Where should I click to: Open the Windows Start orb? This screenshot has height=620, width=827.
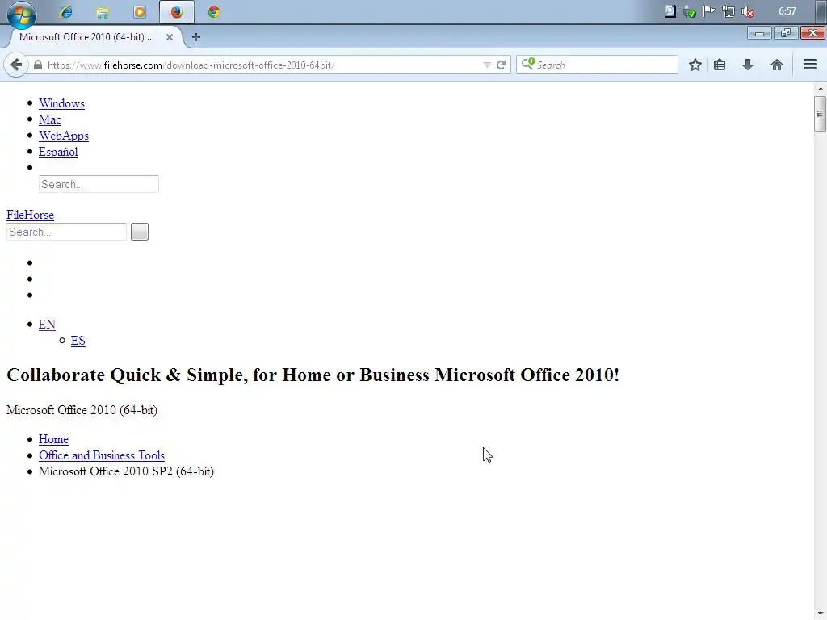click(22, 13)
